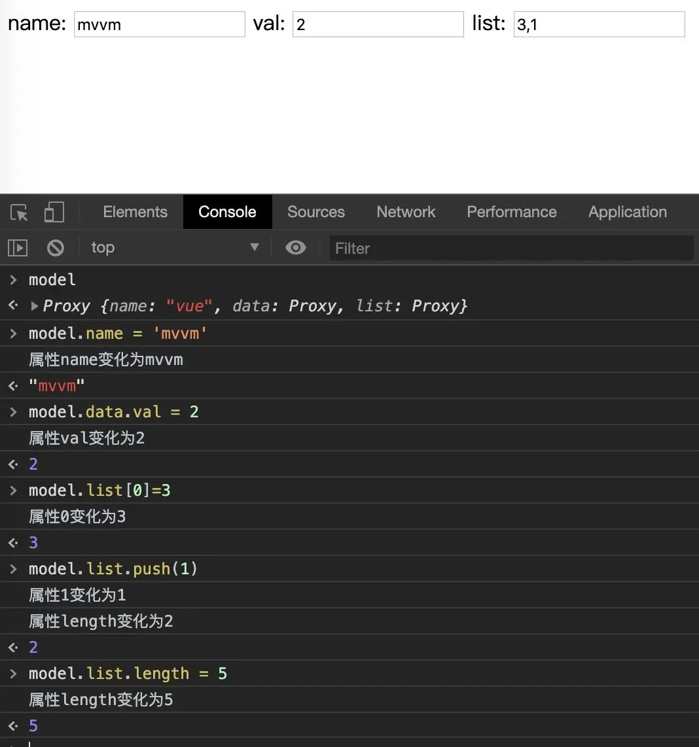Switch to the Network tab
Viewport: 699px width, 747px height.
point(406,212)
